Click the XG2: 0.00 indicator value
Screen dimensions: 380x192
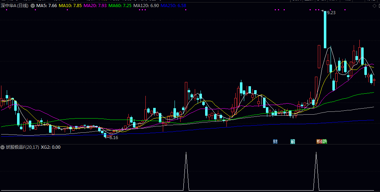point(51,147)
